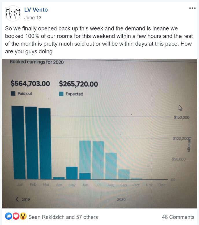Select the May earnings bar
199x225 pixels.
point(72,173)
